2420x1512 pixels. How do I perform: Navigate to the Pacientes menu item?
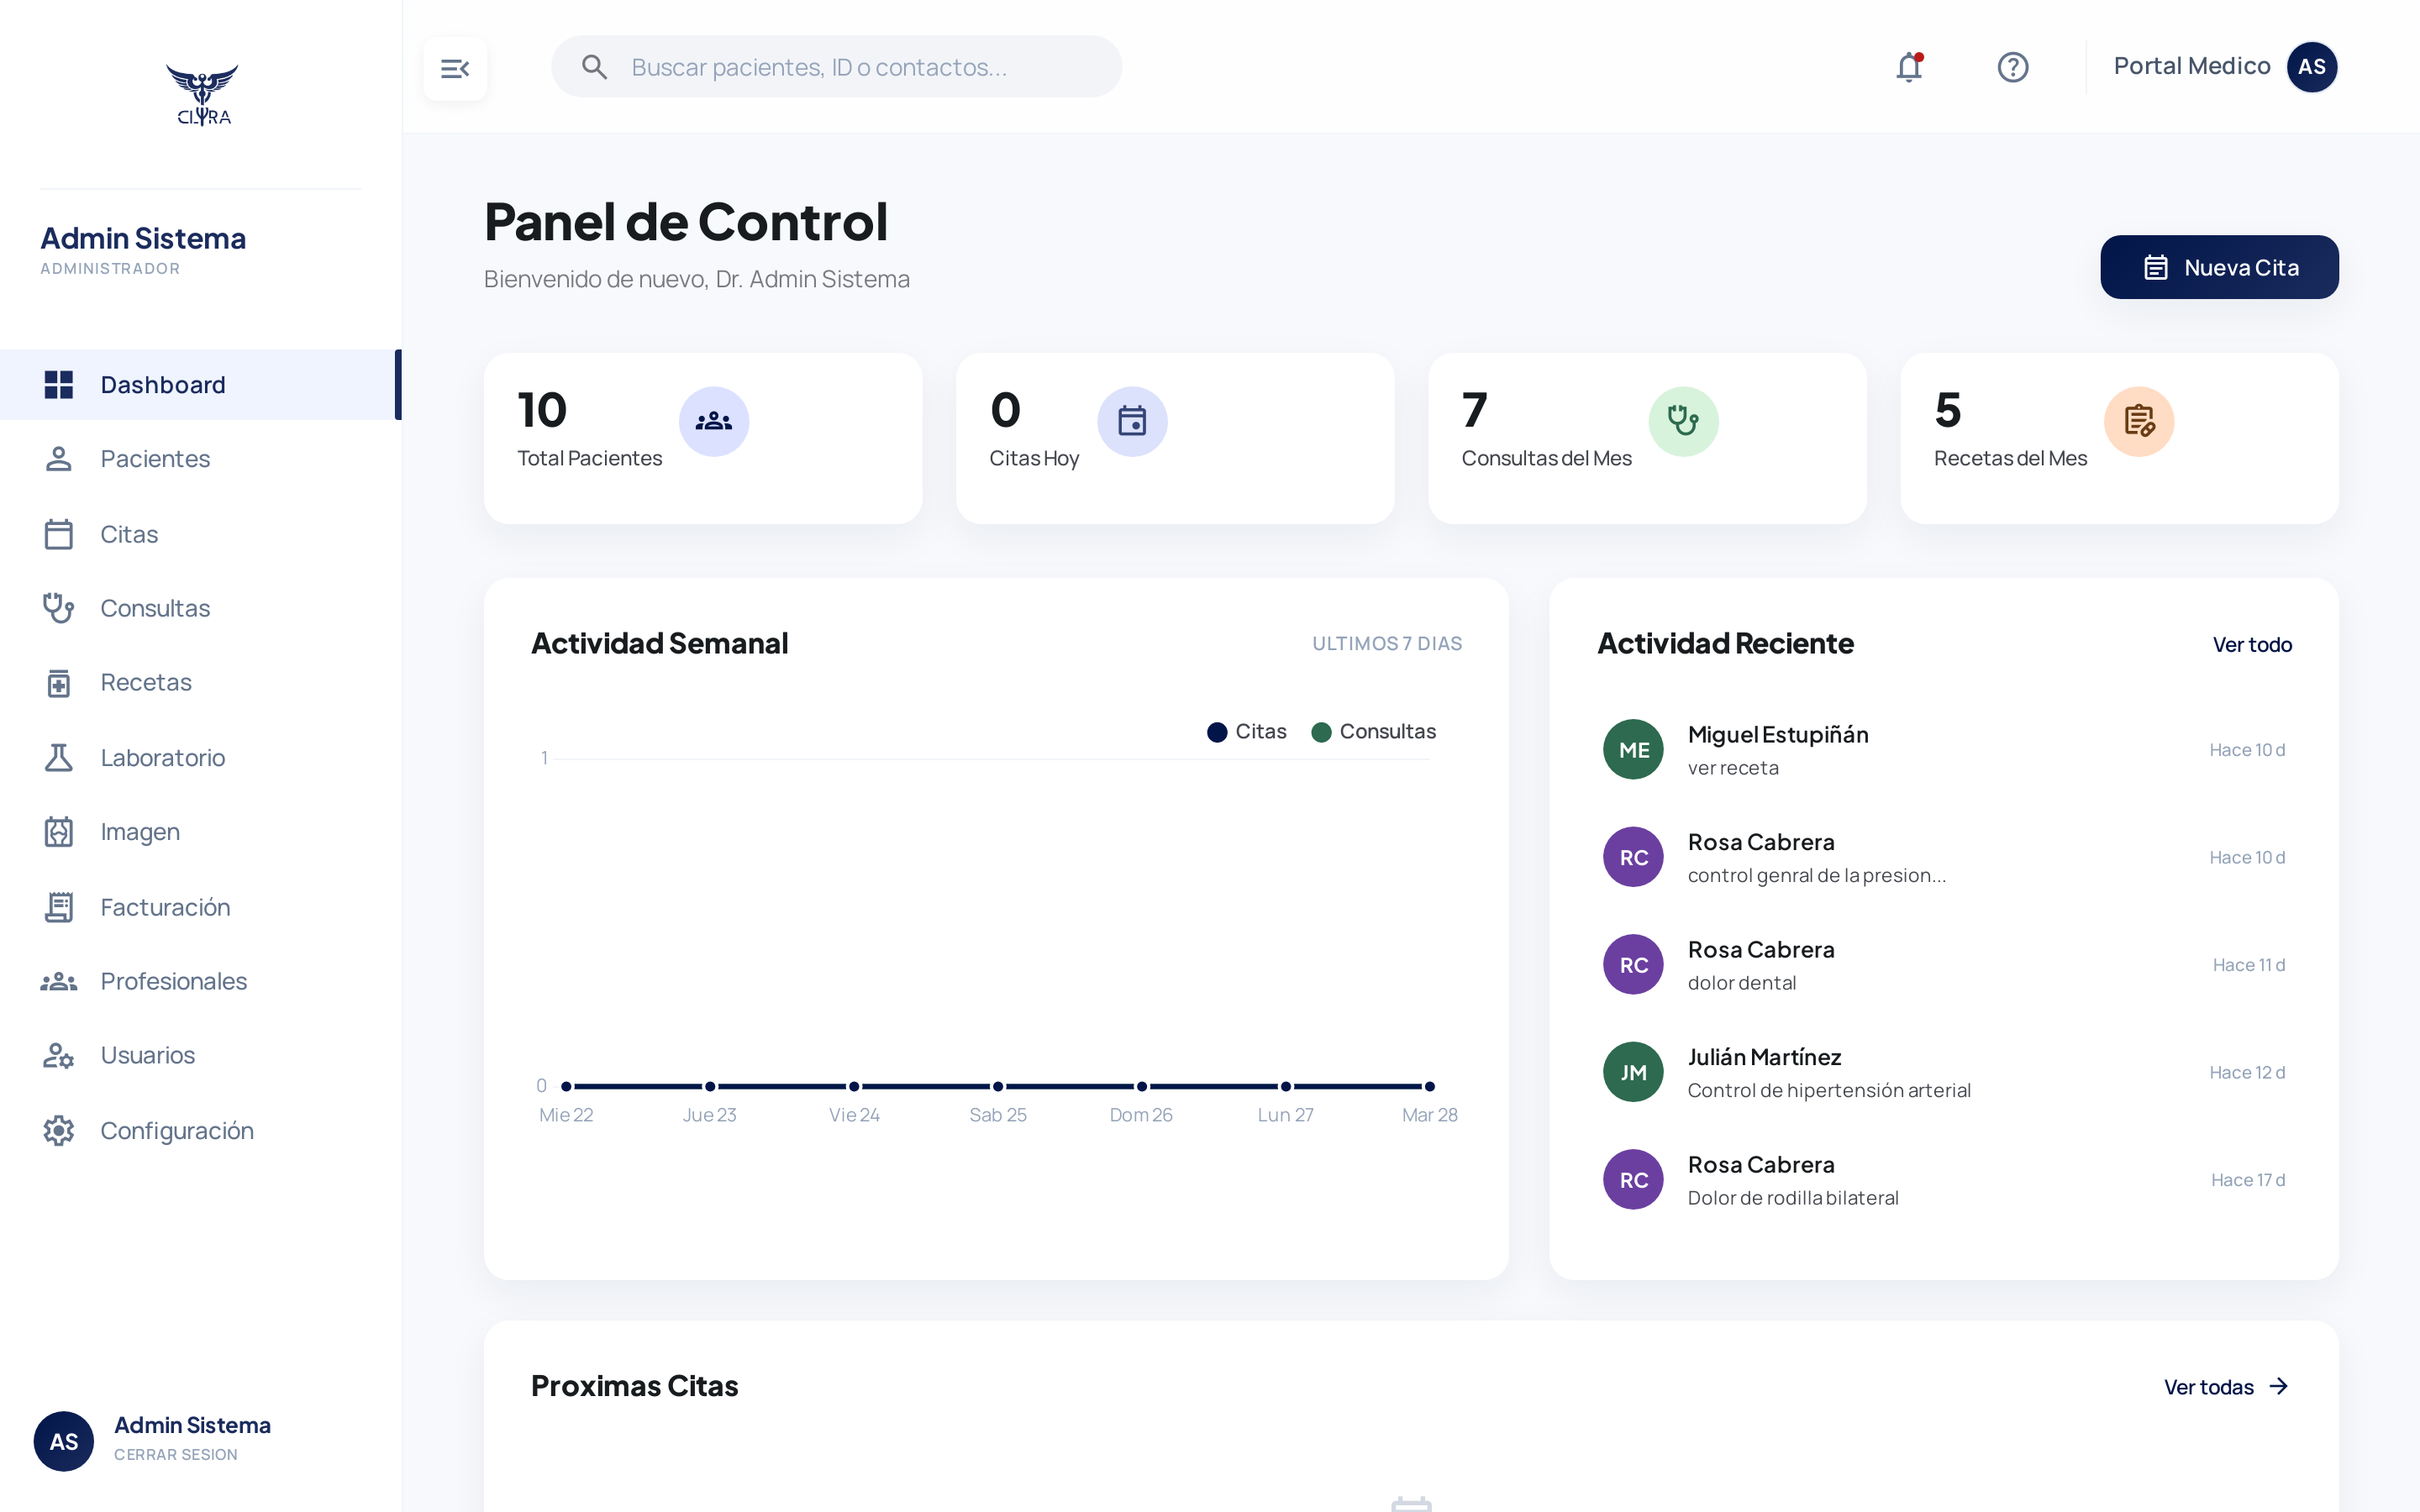pos(155,458)
